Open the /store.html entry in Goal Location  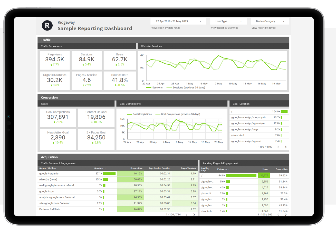pyautogui.click(x=238, y=135)
